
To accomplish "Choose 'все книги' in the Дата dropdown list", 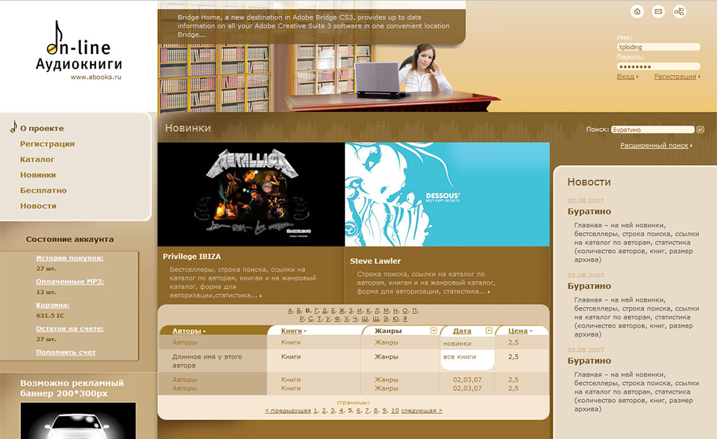I will click(x=459, y=357).
